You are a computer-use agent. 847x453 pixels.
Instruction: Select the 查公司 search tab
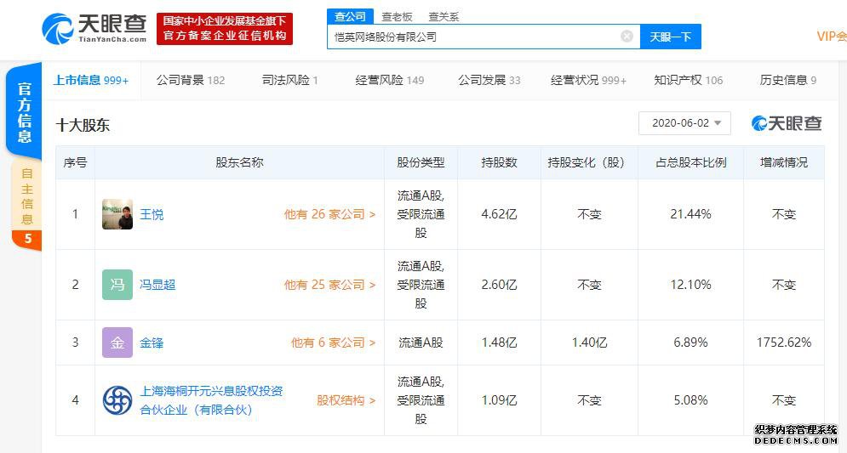[350, 17]
